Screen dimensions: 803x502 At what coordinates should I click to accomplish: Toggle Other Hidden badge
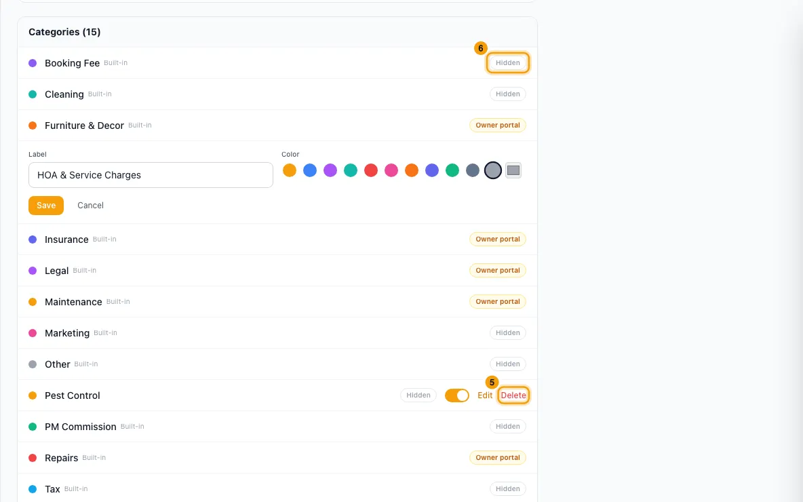[507, 364]
